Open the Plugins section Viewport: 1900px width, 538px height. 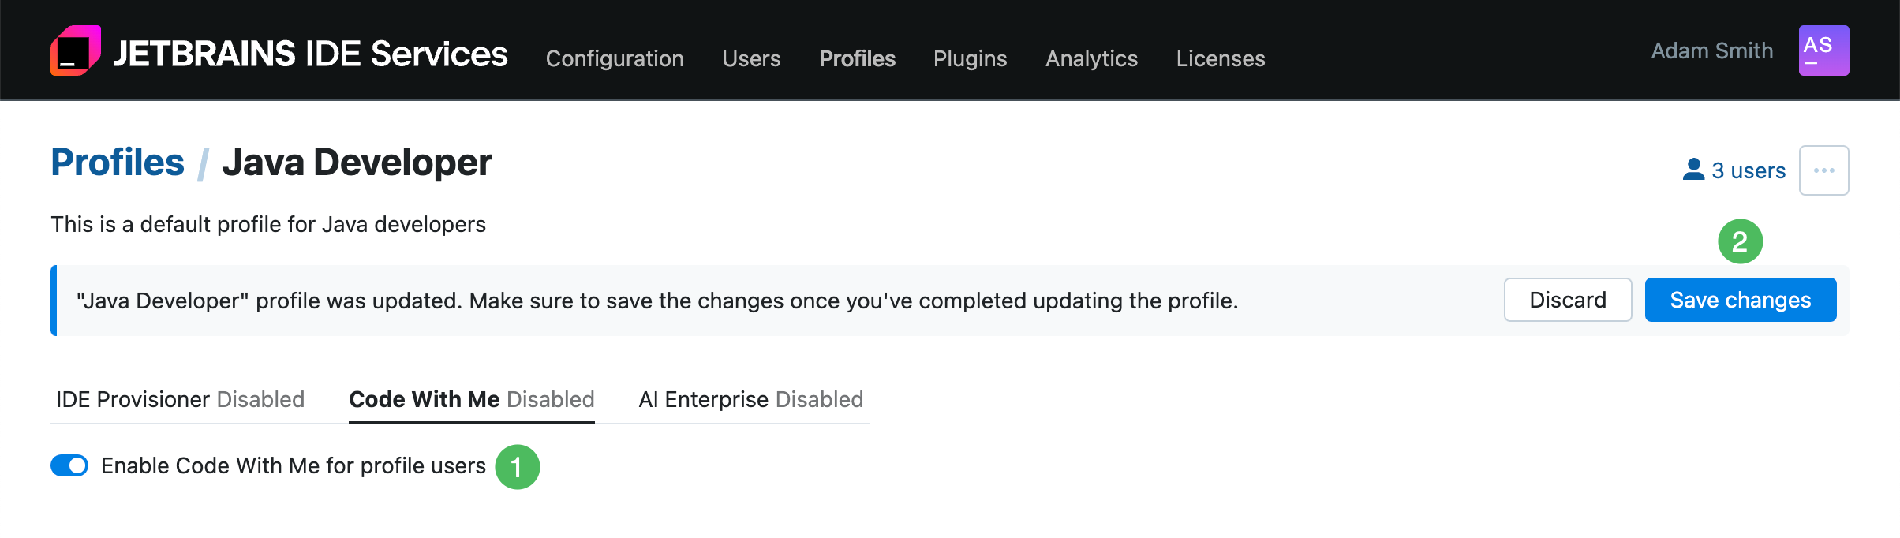[970, 58]
